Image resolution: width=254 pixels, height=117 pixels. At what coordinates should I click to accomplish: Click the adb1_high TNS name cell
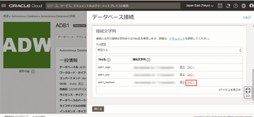coord(104,67)
